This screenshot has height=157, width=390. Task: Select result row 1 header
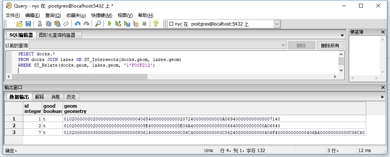14,119
